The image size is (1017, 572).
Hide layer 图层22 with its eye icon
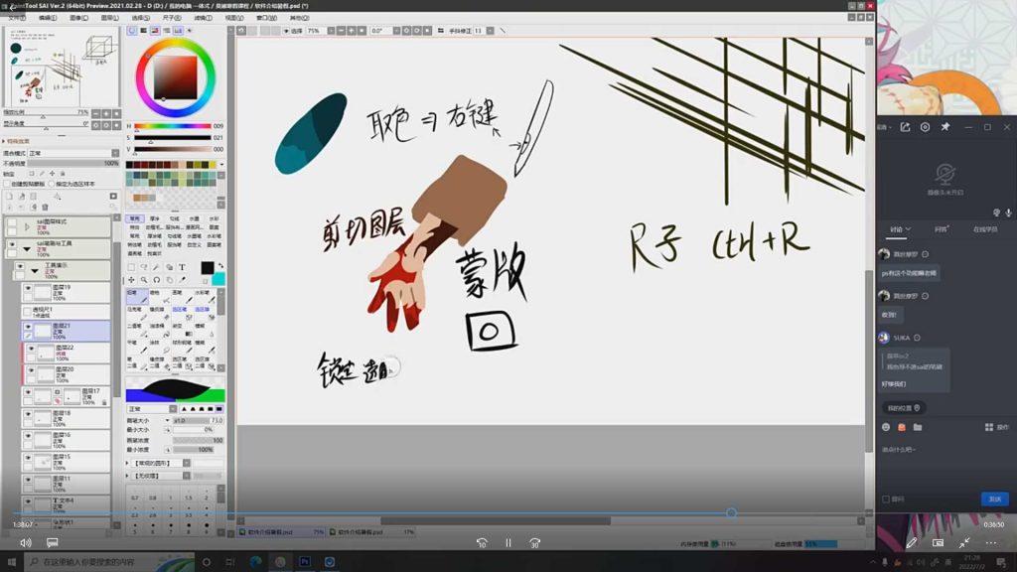point(31,349)
